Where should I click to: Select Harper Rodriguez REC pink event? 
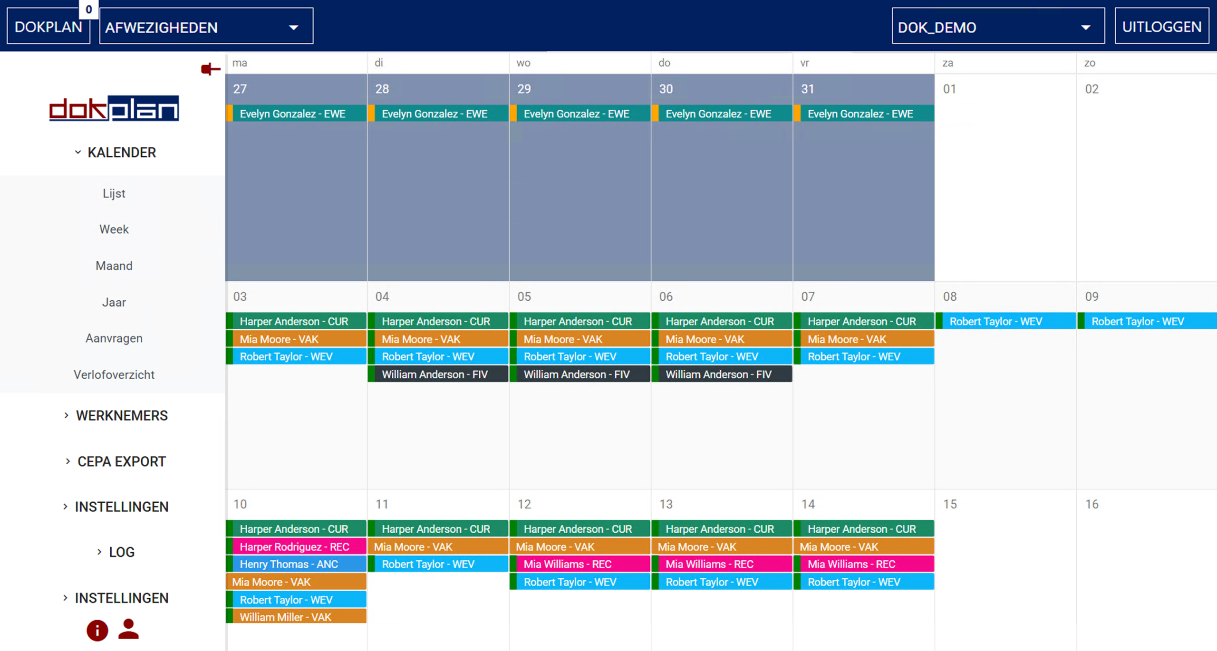click(x=296, y=546)
